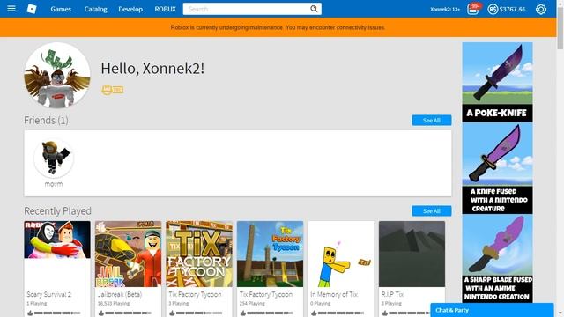The width and height of the screenshot is (564, 317).
Task: Go to the Games menu
Action: [x=61, y=9]
